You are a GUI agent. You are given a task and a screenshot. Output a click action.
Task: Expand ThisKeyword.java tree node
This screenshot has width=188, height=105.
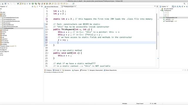tap(1, 28)
